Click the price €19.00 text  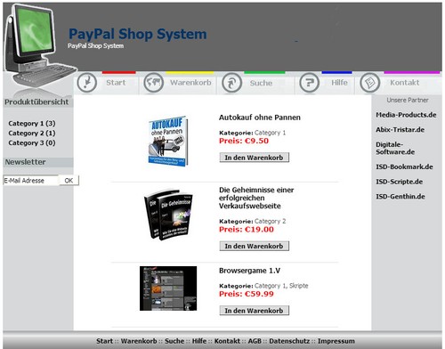coord(247,230)
